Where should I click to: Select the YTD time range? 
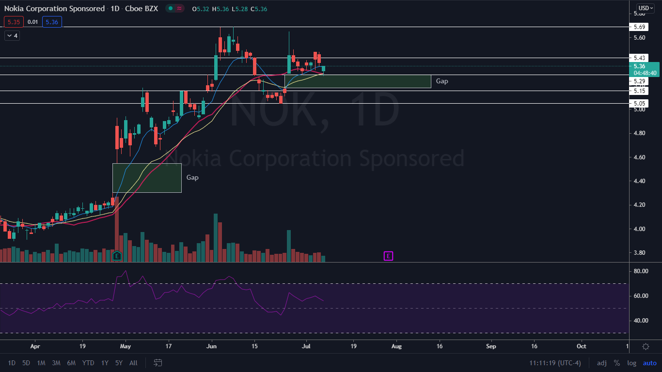[88, 363]
